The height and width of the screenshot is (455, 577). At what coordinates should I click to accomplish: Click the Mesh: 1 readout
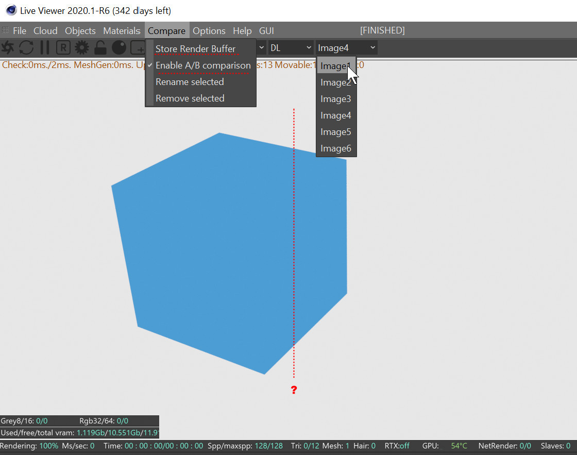[x=335, y=446]
